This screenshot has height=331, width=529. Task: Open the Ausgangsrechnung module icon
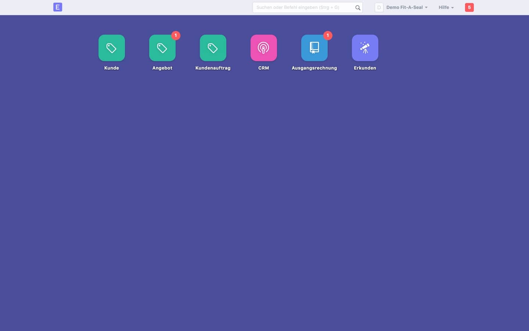point(314,48)
